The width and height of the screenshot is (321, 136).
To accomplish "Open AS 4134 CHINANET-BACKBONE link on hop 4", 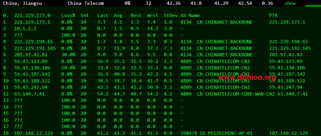I will (216, 42).
